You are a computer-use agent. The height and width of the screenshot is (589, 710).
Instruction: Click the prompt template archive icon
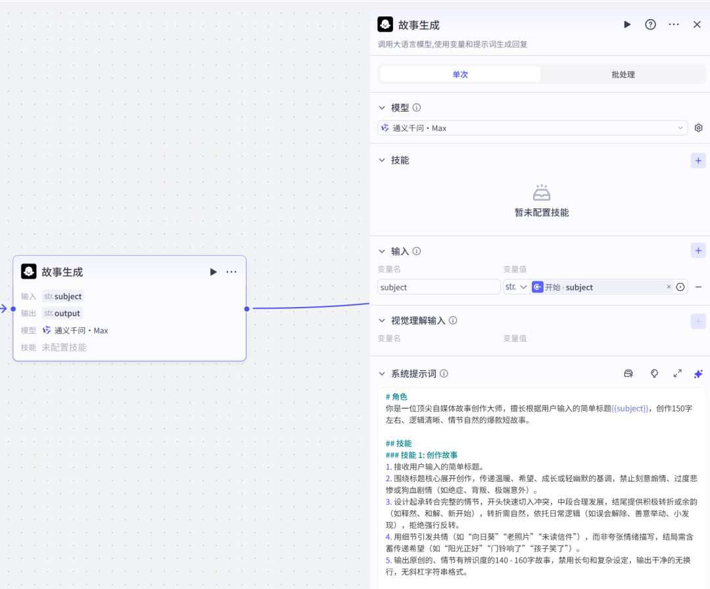tap(628, 373)
